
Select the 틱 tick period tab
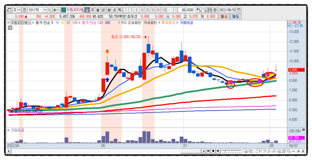point(120,10)
